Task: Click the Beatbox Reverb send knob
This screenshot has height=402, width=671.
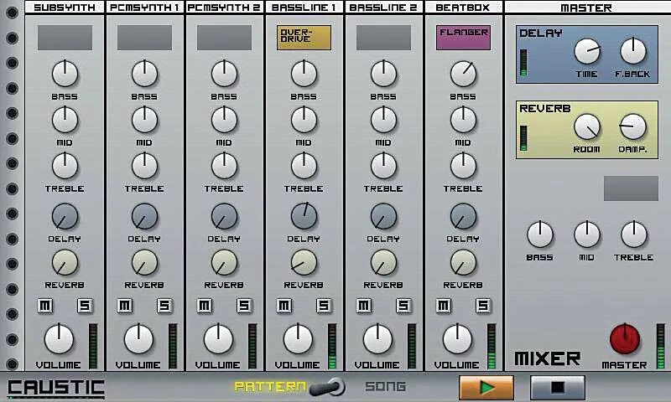Action: click(463, 262)
